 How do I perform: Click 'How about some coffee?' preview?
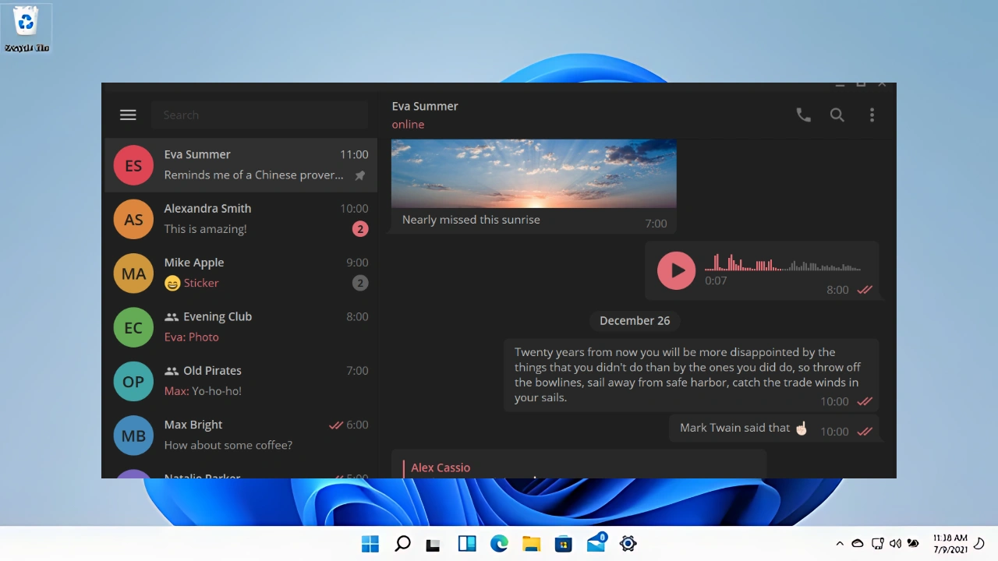click(228, 445)
